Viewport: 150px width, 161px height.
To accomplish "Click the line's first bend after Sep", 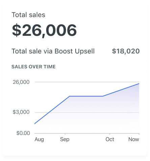I will point(70,96).
